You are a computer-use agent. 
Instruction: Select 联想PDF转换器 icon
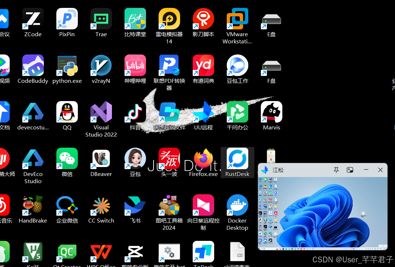pyautogui.click(x=169, y=65)
